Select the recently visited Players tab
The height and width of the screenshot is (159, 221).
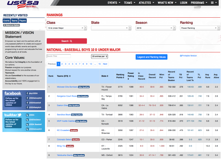[x=22, y=21]
